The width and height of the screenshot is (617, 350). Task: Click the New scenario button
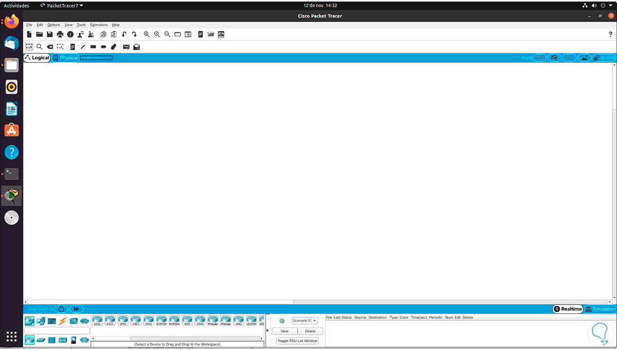(x=284, y=331)
